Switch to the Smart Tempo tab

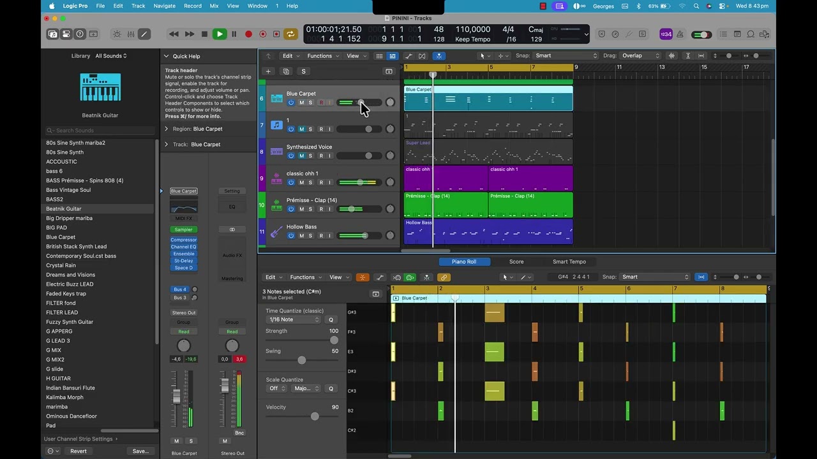(569, 262)
